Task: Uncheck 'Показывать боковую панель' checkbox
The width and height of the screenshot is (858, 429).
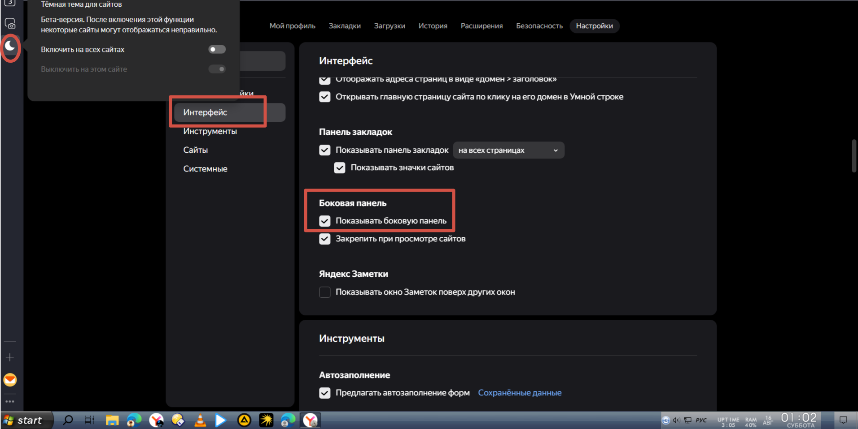Action: tap(325, 221)
